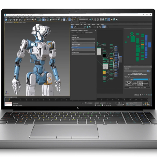Click the High Quality viewport label
This screenshot has width=157, height=157.
tap(16, 22)
